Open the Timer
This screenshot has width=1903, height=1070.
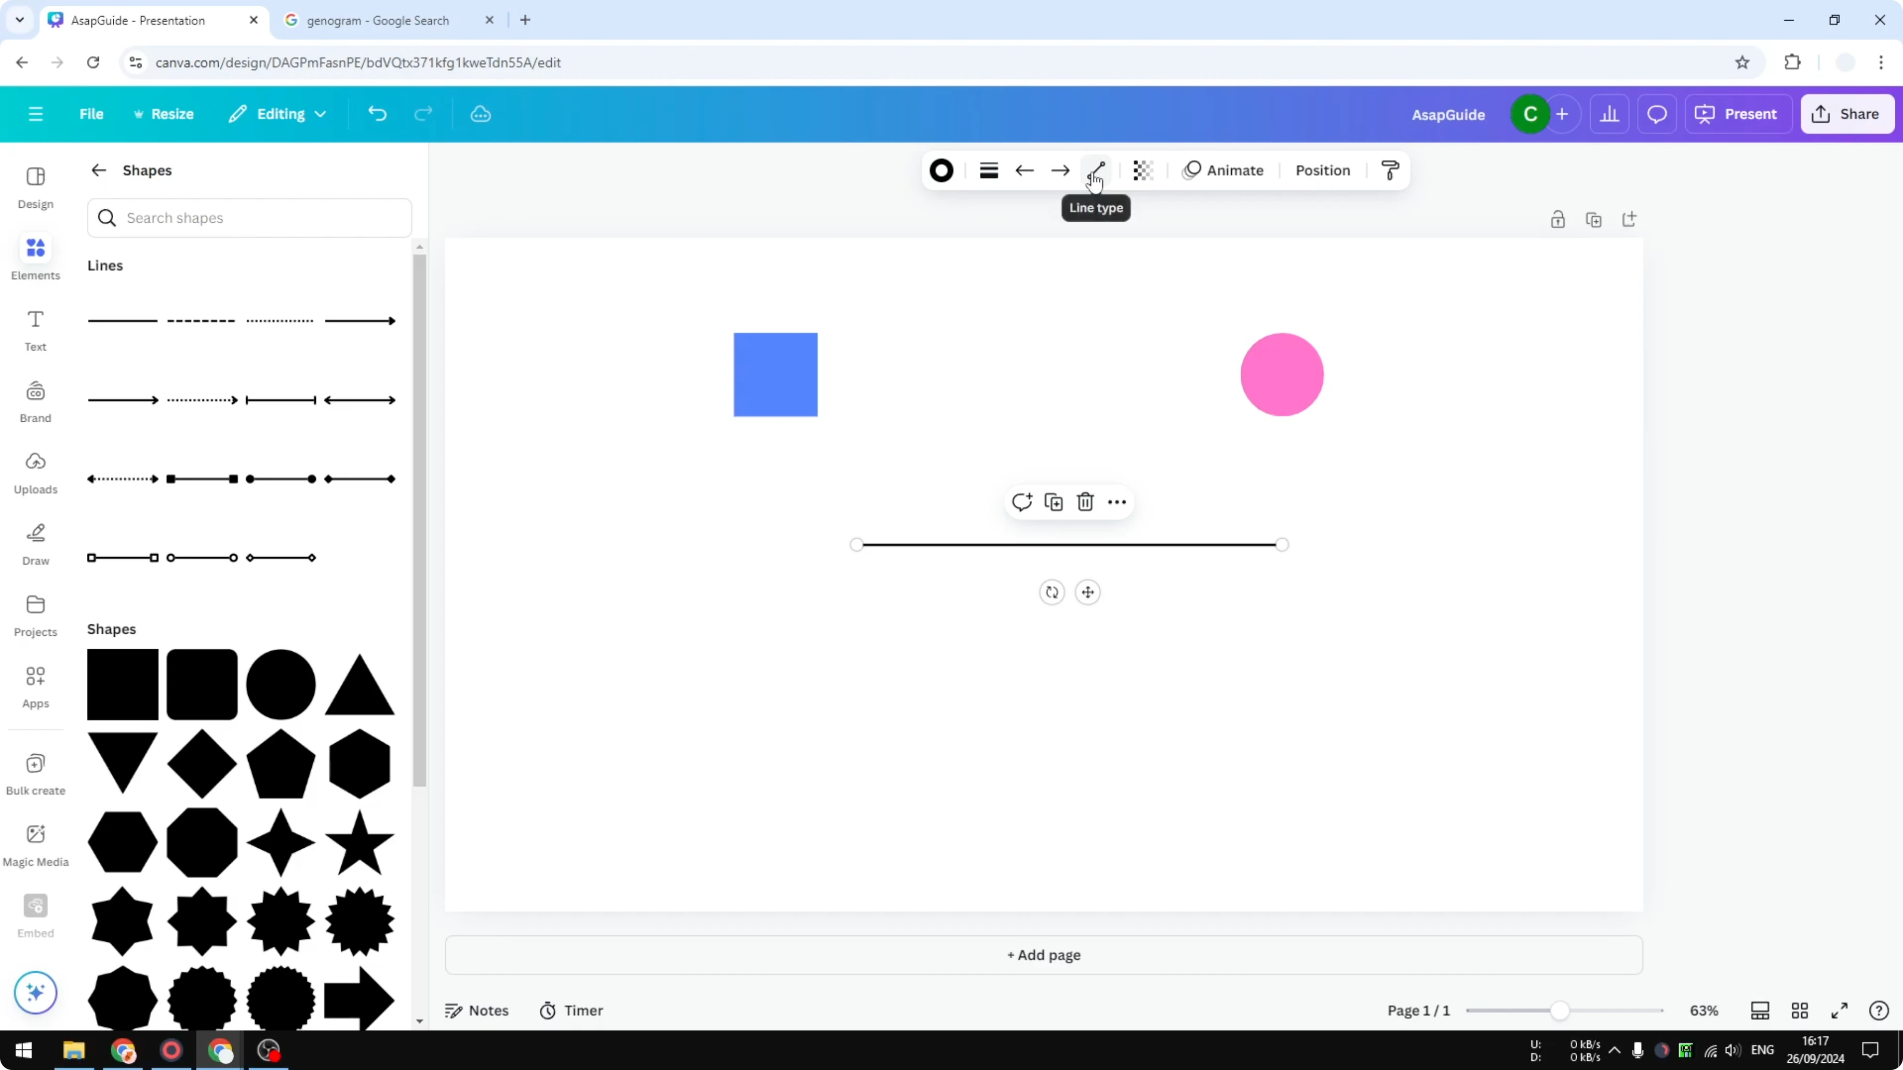point(571,1010)
